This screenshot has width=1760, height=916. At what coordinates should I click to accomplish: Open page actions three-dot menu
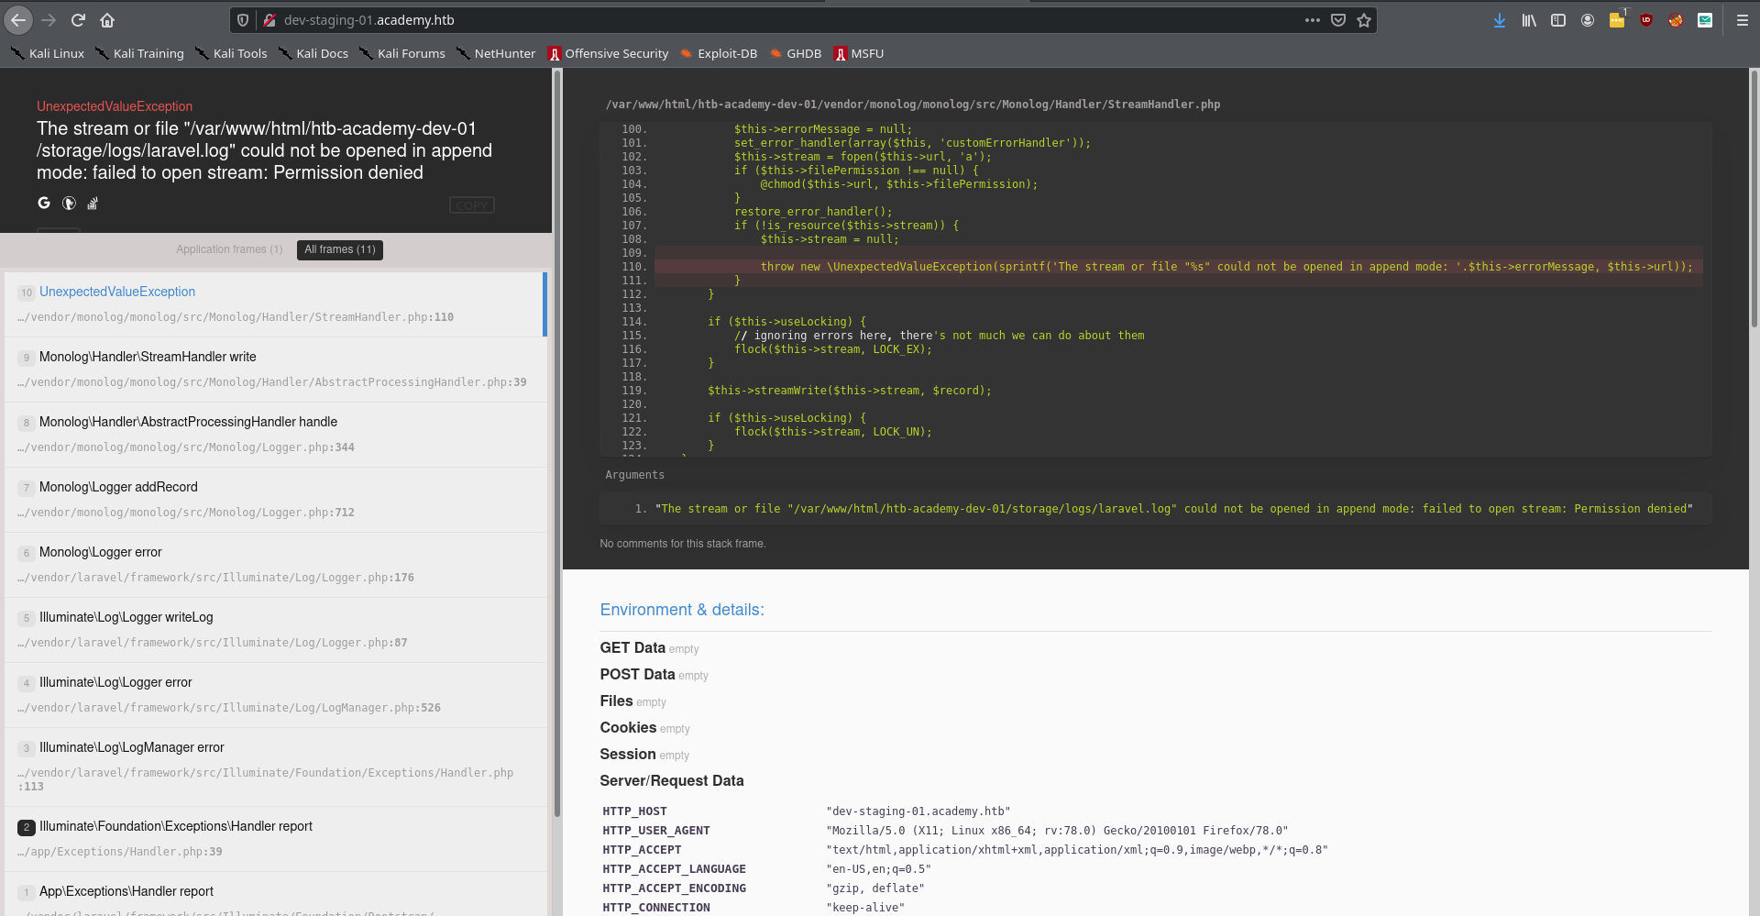[x=1313, y=20]
